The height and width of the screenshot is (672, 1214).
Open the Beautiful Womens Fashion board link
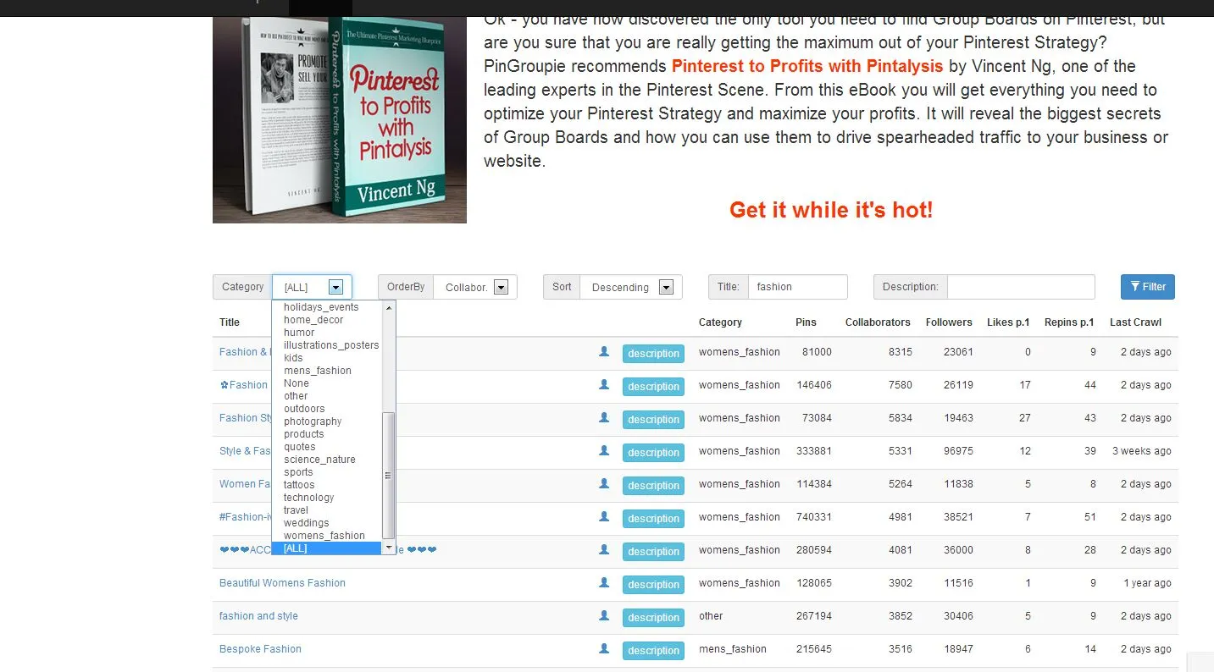tap(282, 583)
